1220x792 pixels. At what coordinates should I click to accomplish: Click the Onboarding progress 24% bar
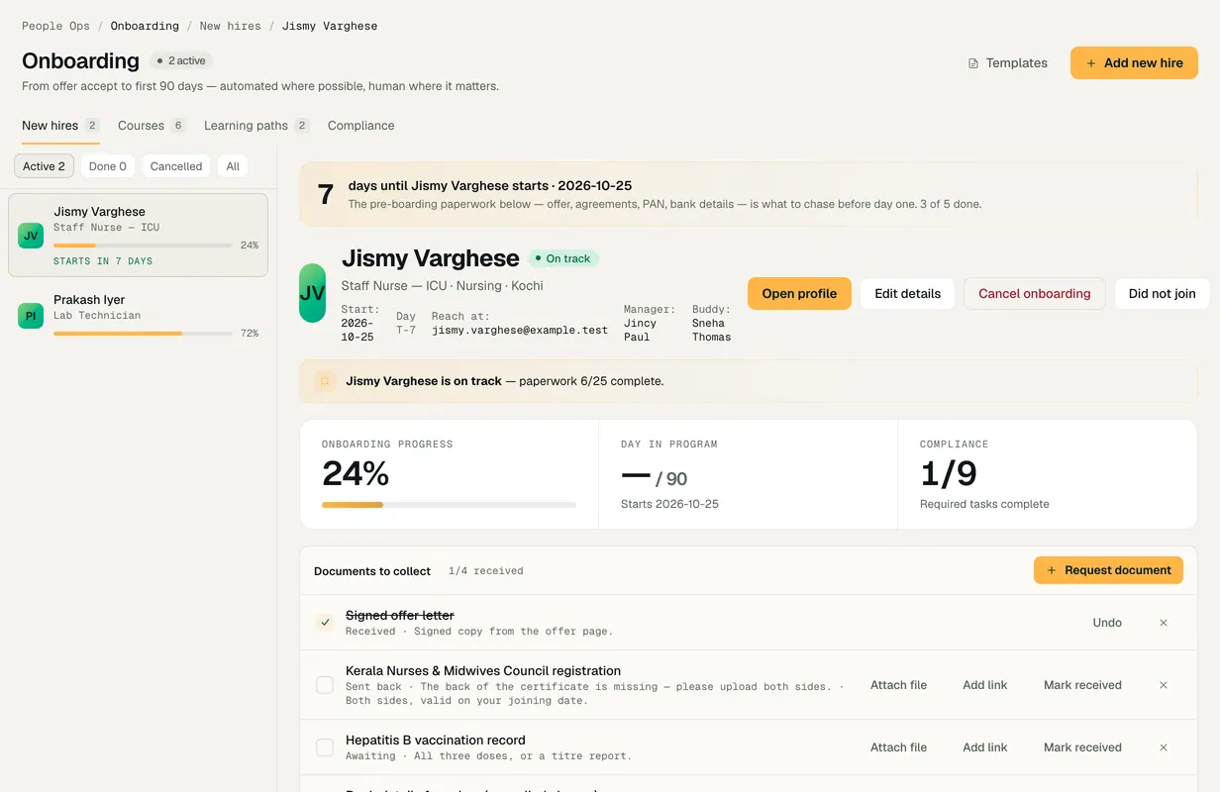449,505
